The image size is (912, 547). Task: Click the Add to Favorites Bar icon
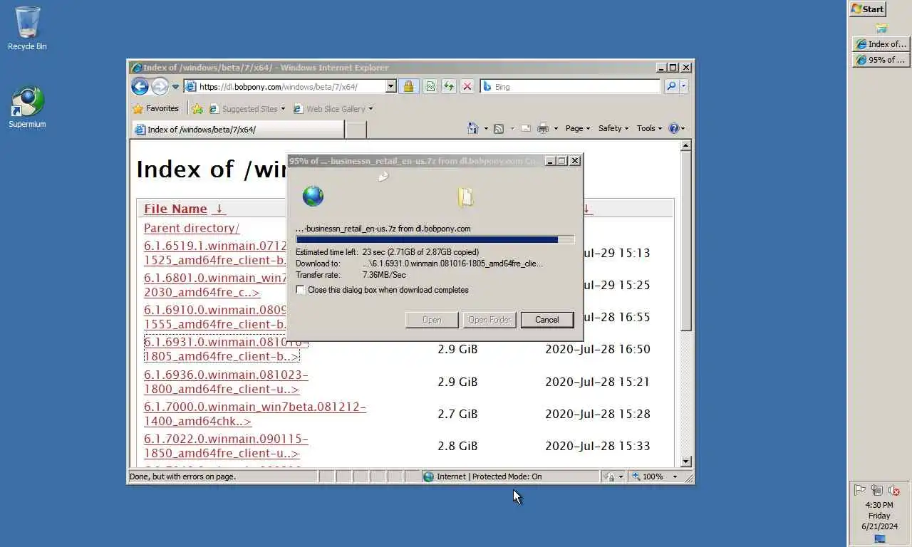[197, 109]
